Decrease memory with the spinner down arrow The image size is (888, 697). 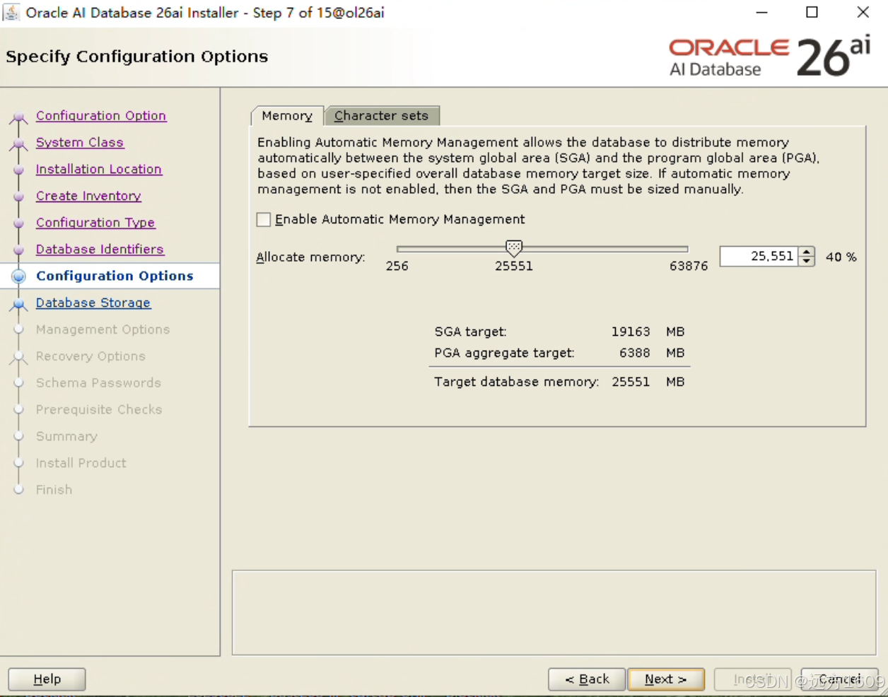click(x=807, y=262)
